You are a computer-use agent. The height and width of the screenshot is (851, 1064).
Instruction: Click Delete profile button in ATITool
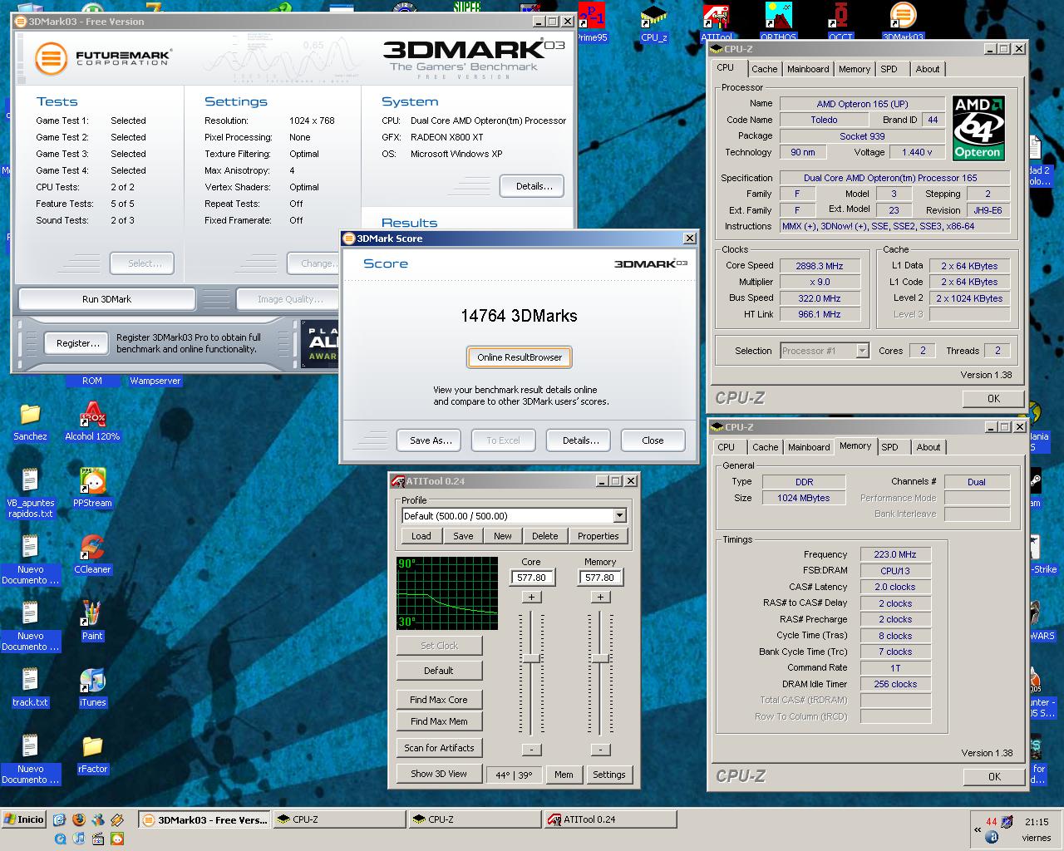coord(544,536)
